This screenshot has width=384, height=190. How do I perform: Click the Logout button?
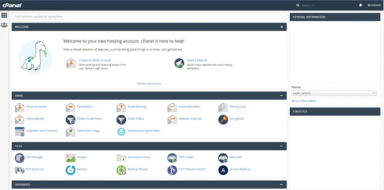click(x=374, y=5)
